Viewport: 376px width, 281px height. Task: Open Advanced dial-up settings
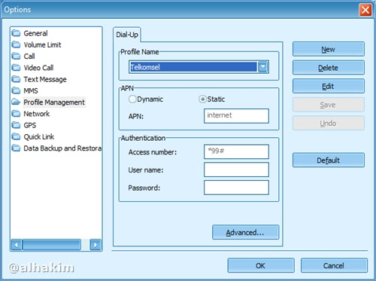pyautogui.click(x=245, y=232)
